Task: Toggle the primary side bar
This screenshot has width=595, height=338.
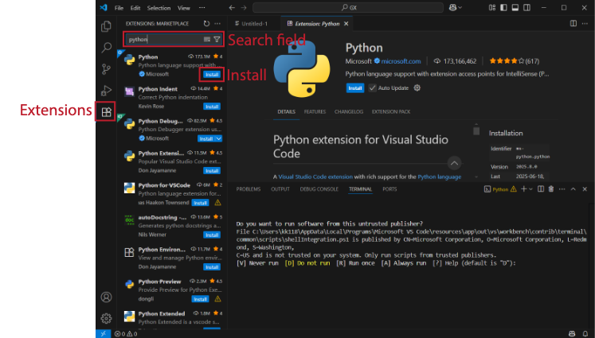Action: tap(503, 8)
